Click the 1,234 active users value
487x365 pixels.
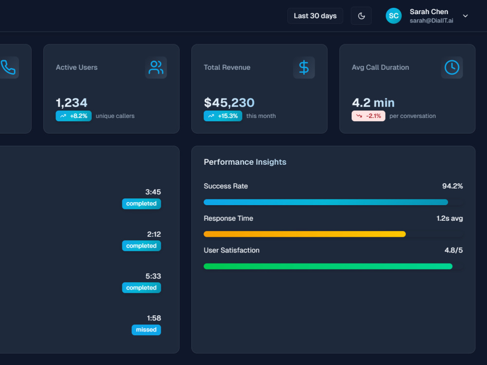(72, 103)
